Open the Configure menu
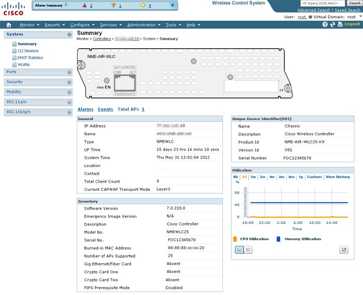The image size is (363, 295). pyautogui.click(x=82, y=25)
